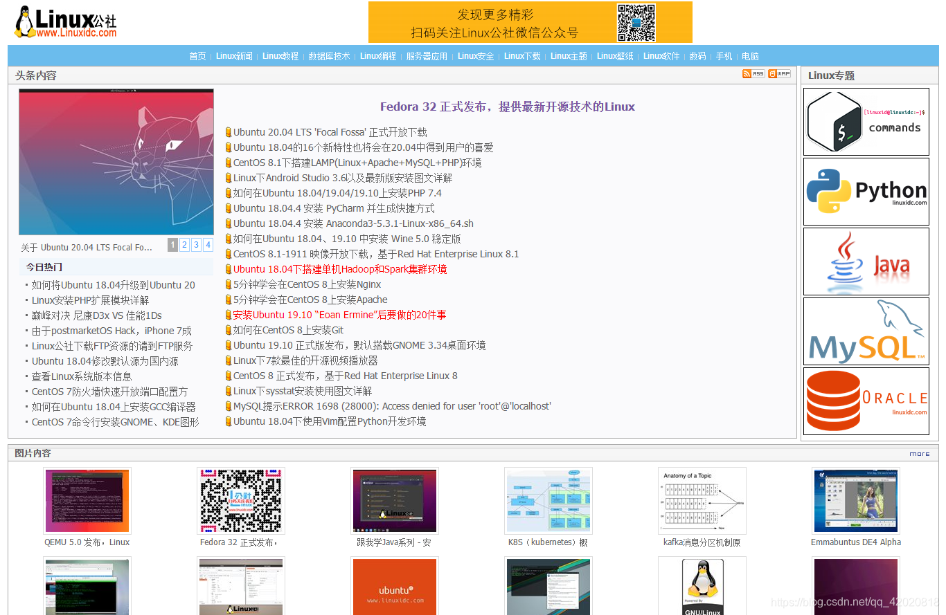Open the PHP 7.4 install article

pos(337,193)
